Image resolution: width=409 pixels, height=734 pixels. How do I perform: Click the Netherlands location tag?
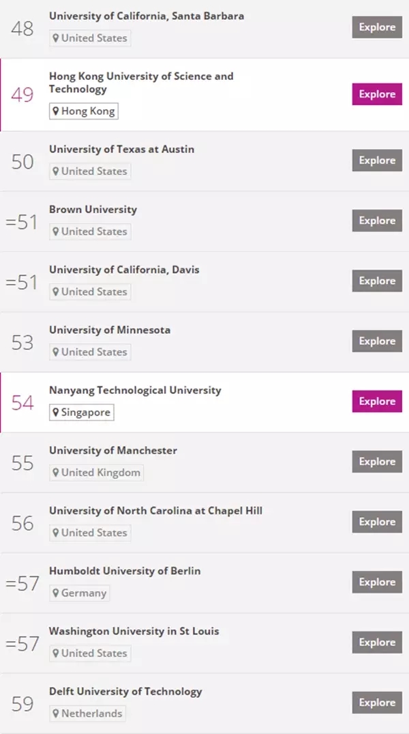(x=87, y=714)
